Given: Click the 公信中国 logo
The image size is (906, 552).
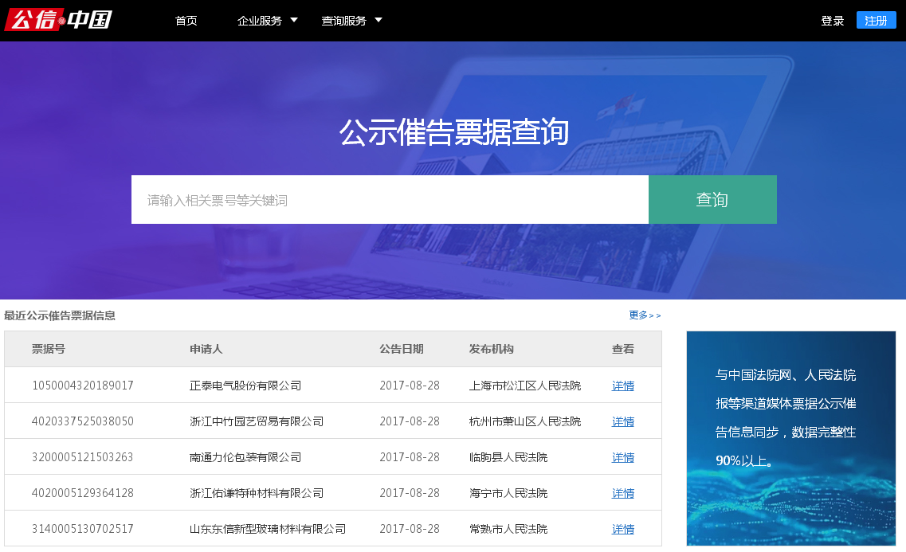Looking at the screenshot, I should point(58,20).
